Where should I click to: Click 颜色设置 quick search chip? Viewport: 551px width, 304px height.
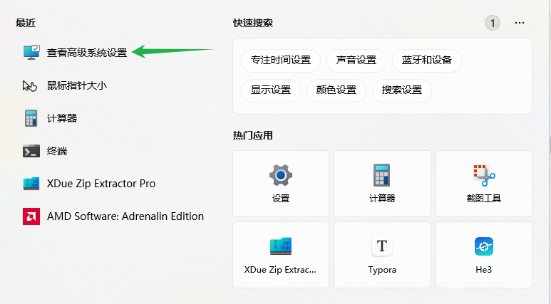(336, 90)
